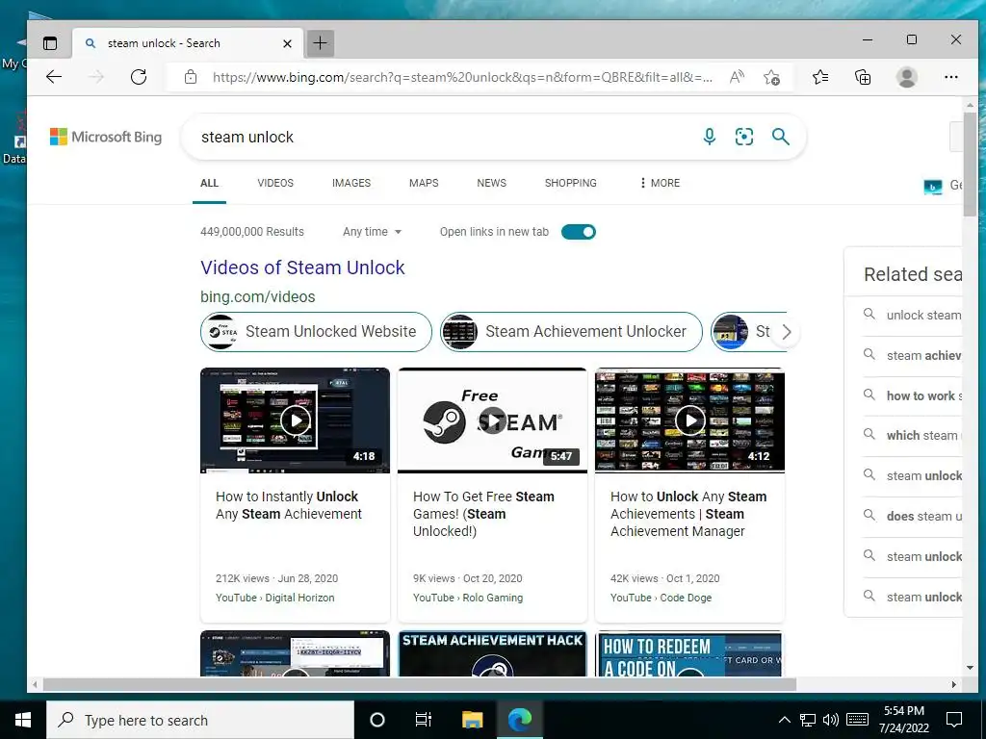Open Videos of Steam Unlock link

pos(302,268)
